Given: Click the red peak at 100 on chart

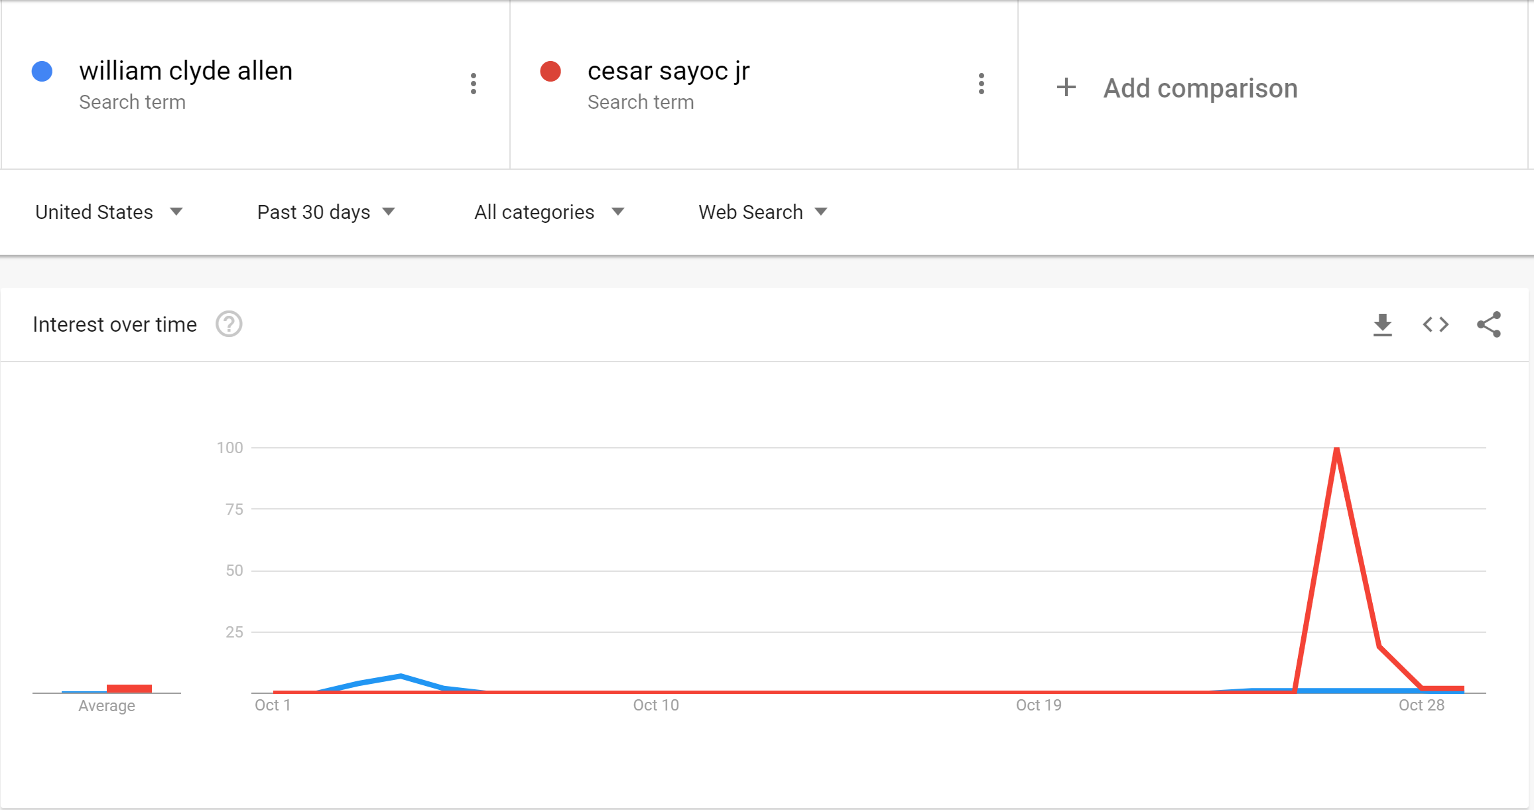Looking at the screenshot, I should point(1336,450).
